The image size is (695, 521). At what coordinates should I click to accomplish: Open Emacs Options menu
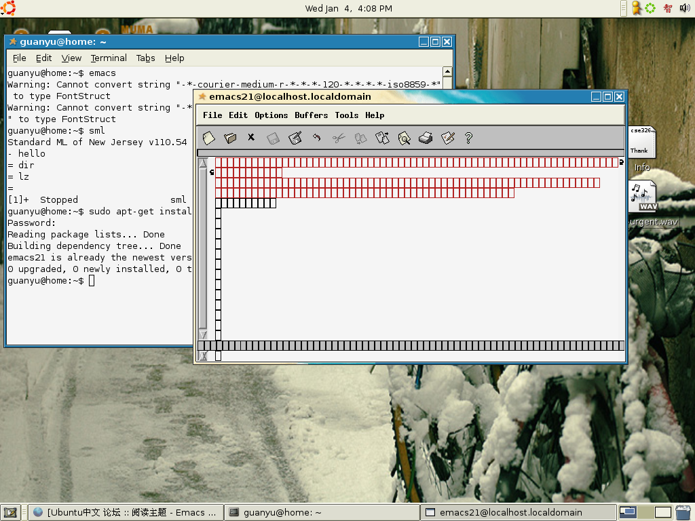pyautogui.click(x=271, y=115)
